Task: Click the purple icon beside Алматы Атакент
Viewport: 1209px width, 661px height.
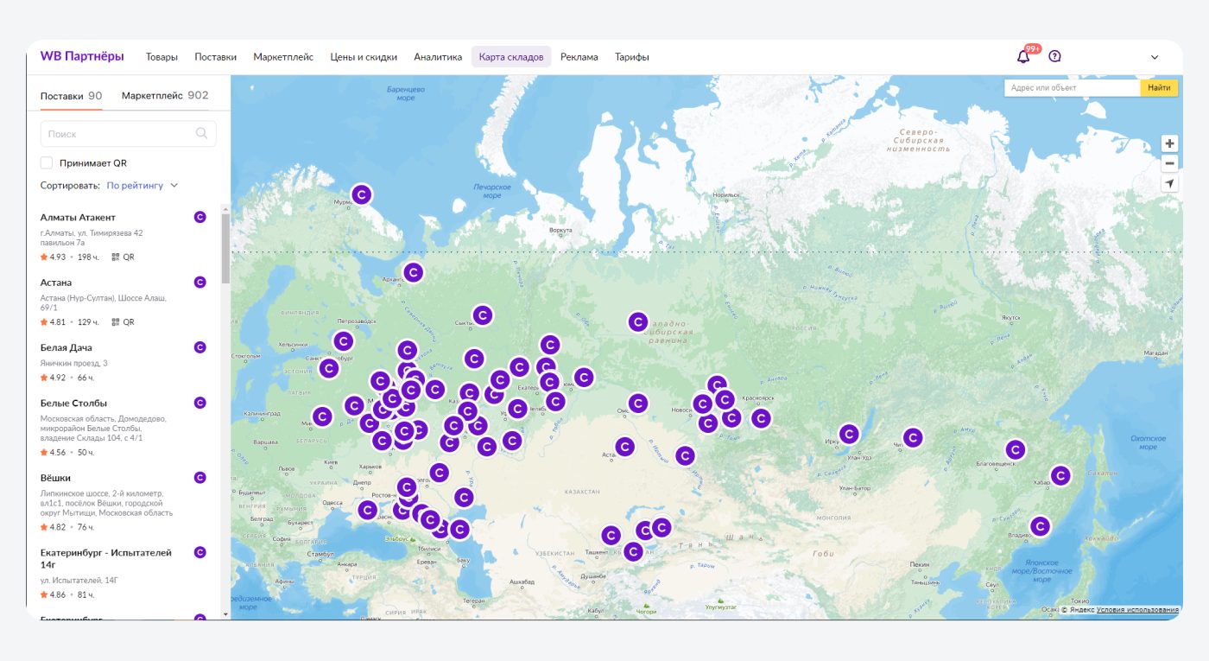Action: coord(200,217)
